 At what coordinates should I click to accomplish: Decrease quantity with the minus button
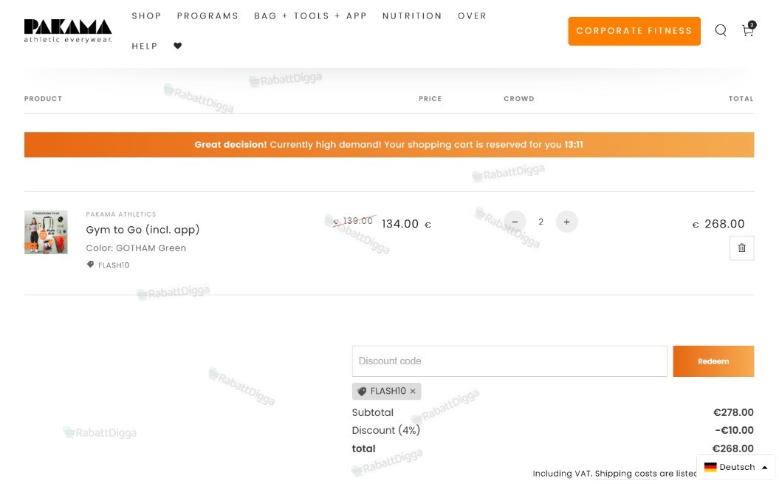[x=515, y=222]
